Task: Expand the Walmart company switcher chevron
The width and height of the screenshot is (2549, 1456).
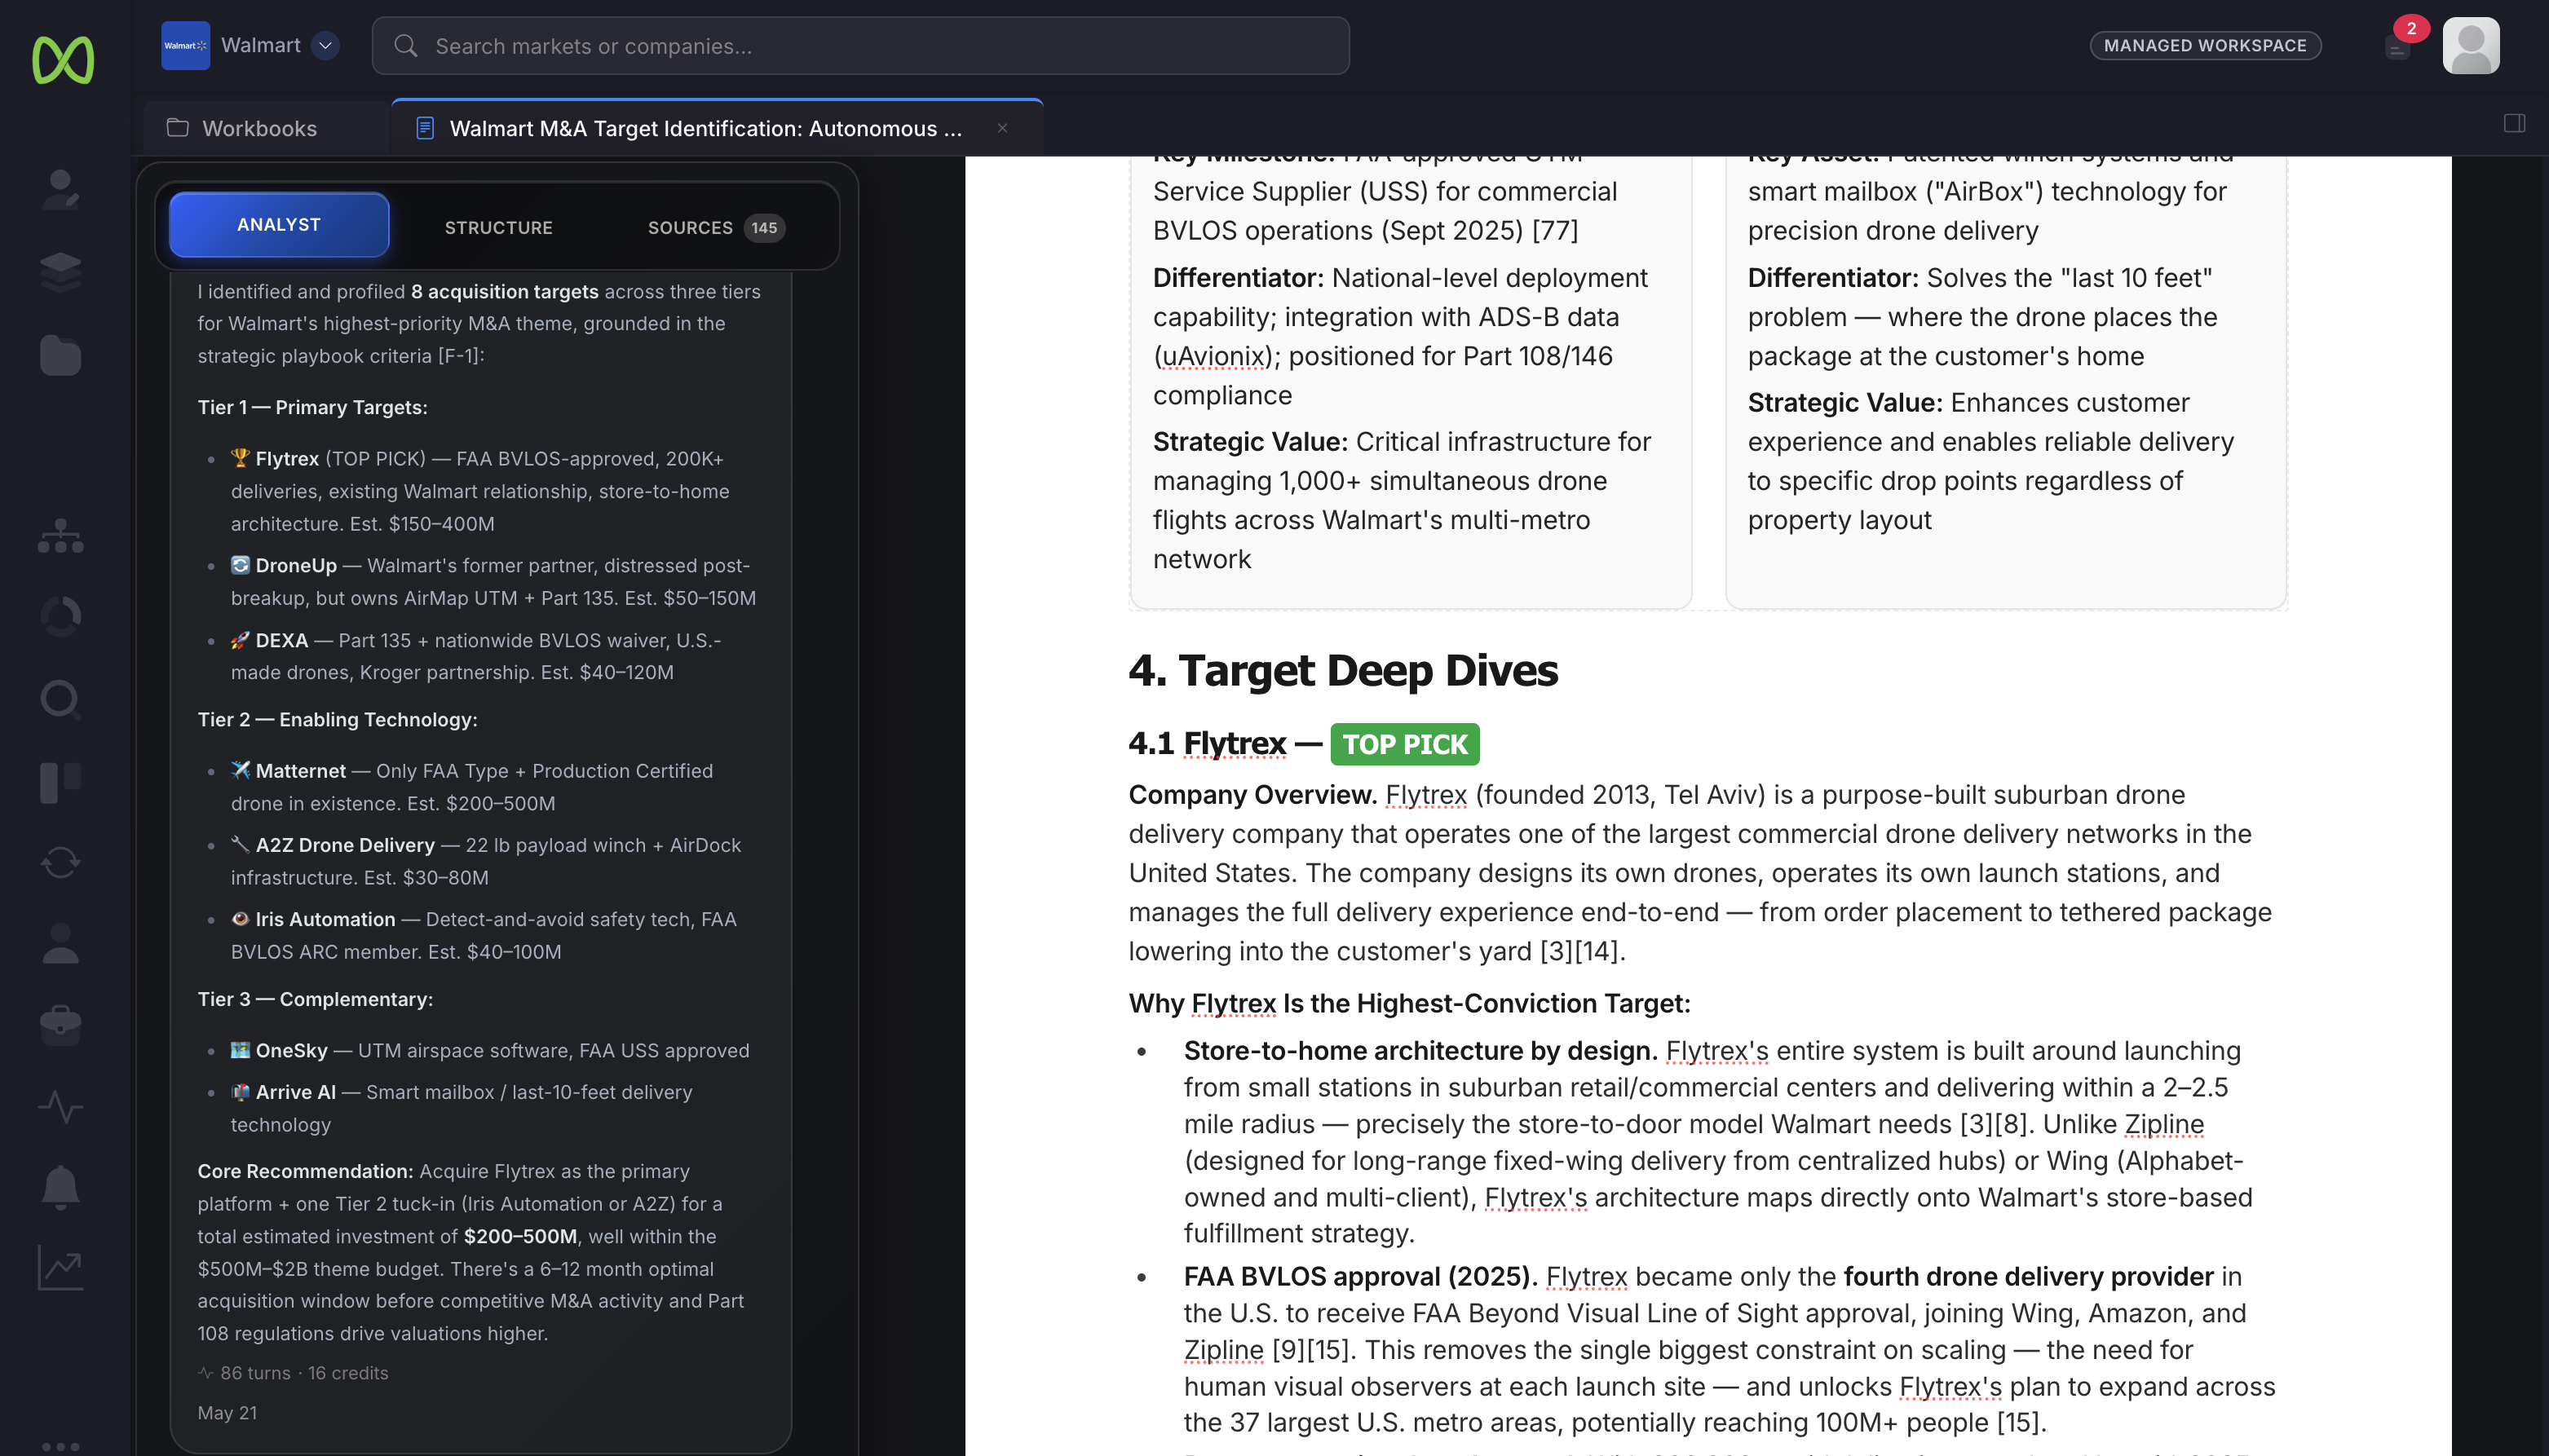Action: point(325,45)
